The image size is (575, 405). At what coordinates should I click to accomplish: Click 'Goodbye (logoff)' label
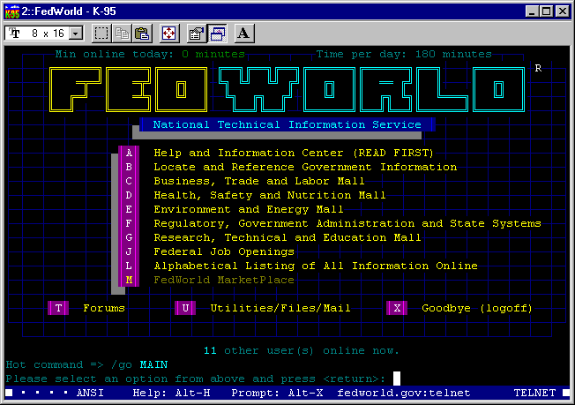tap(477, 308)
